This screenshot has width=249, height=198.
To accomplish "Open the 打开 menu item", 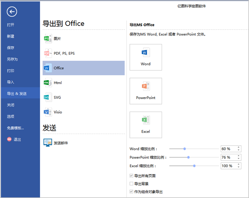I will tap(11, 25).
